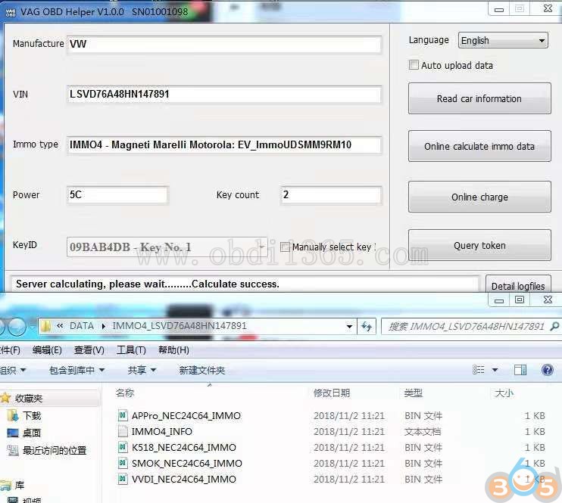Click the search magnifier icon
The width and height of the screenshot is (562, 503).
(x=554, y=326)
